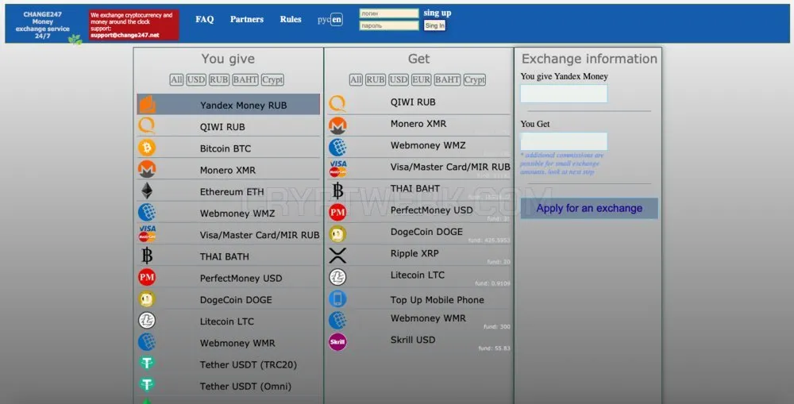The width and height of the screenshot is (794, 404).
Task: Click the Tether USDT (TRC20) icon
Action: click(147, 363)
